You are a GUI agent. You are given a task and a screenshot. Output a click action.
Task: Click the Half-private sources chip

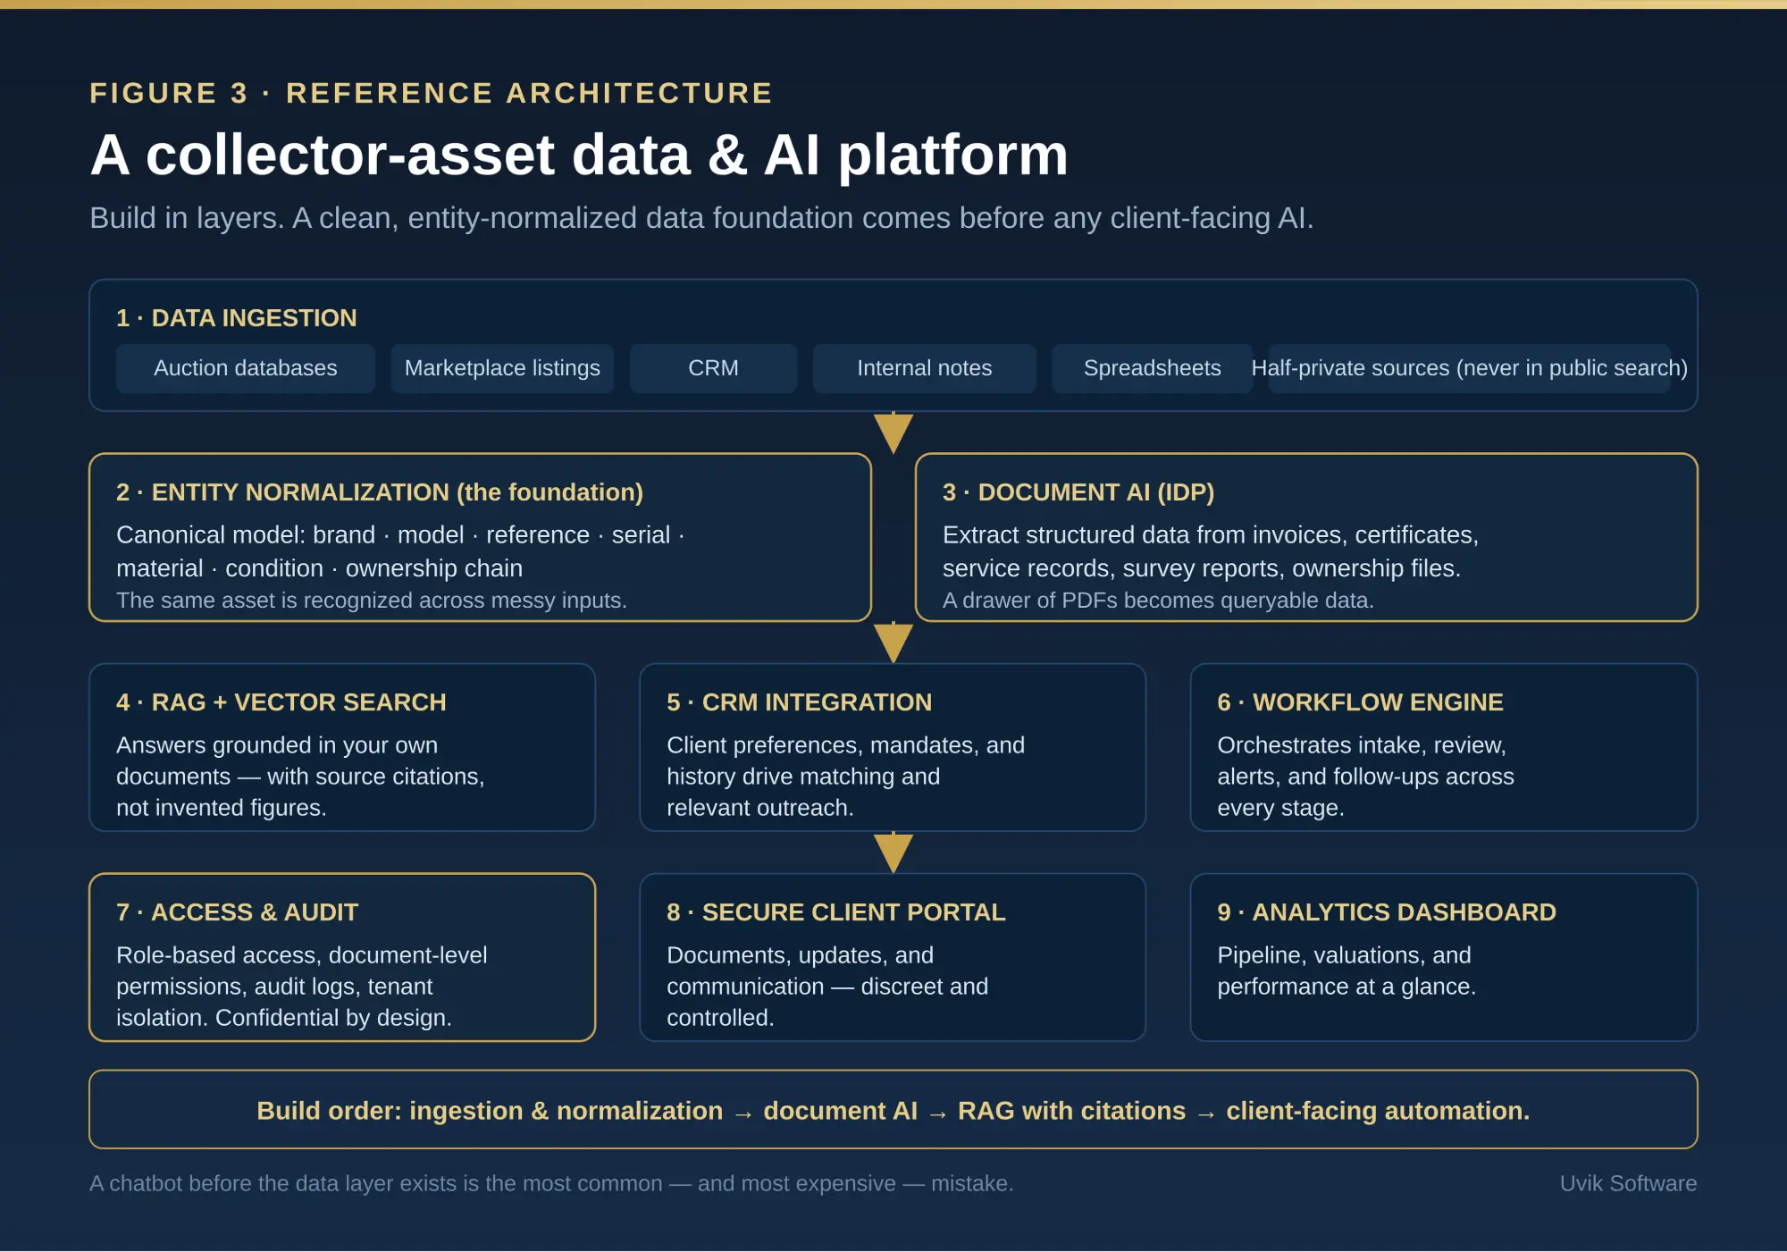[x=1469, y=368]
